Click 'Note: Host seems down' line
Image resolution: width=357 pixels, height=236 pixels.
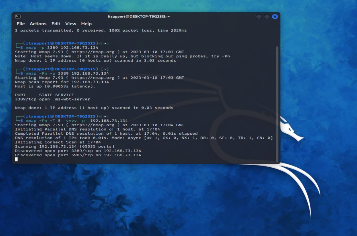coord(122,56)
